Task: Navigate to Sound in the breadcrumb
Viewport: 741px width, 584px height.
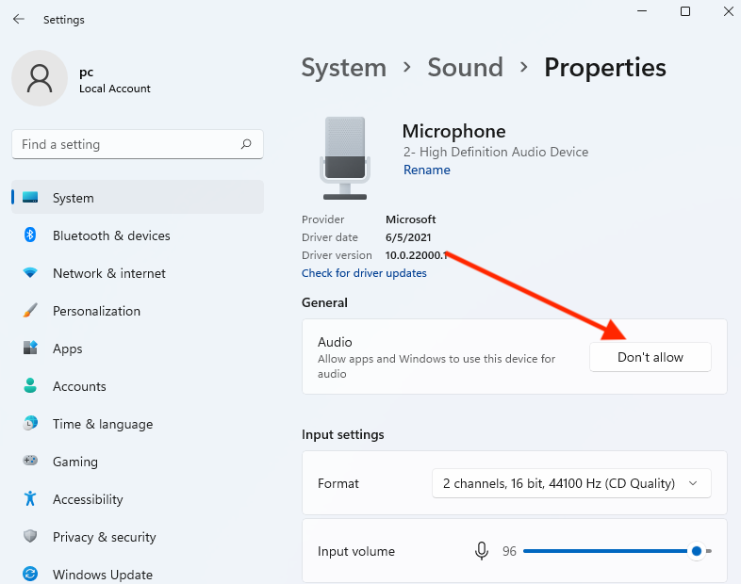Action: click(x=465, y=68)
